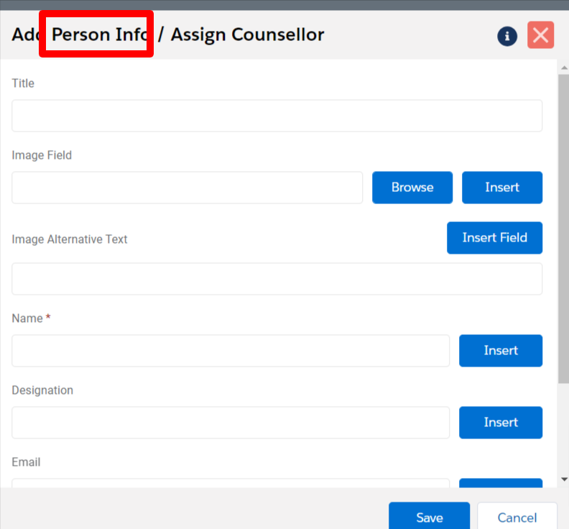Click the information icon in dialog header

pyautogui.click(x=507, y=36)
